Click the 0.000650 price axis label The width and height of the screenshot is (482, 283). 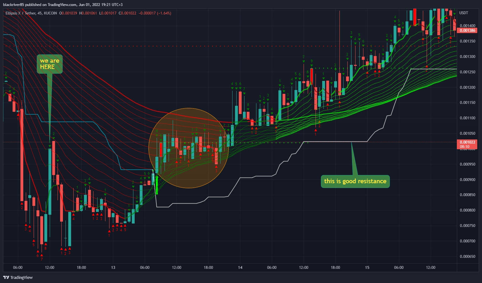[468, 257]
